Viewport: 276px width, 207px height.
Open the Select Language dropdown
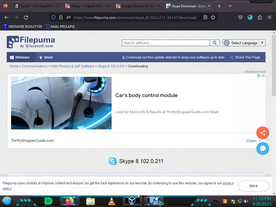244,43
